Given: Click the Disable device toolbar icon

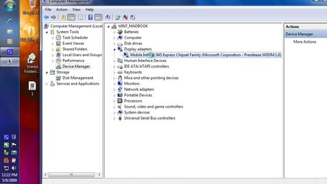Looking at the screenshot, I should tap(133, 17).
